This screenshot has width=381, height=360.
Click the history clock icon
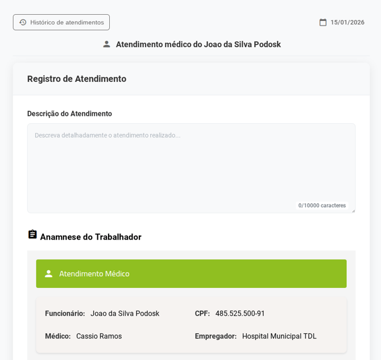tap(23, 22)
